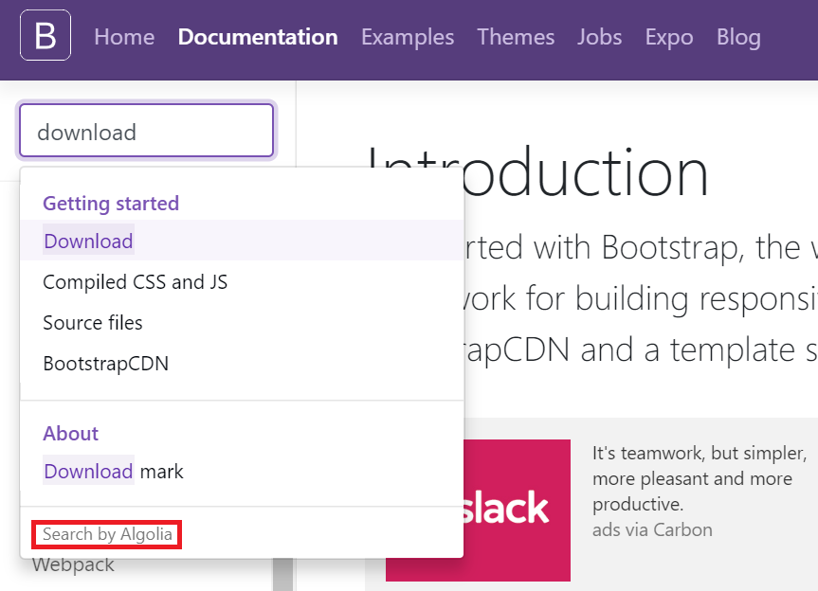Click the Slack ad image

[478, 510]
